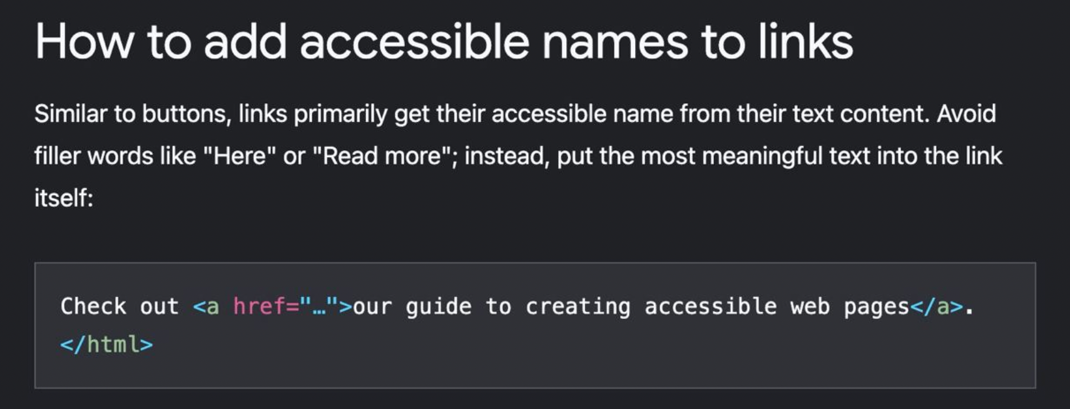Click the word "guide" in the code sample
Image resolution: width=1070 pixels, height=409 pixels.
tap(439, 306)
